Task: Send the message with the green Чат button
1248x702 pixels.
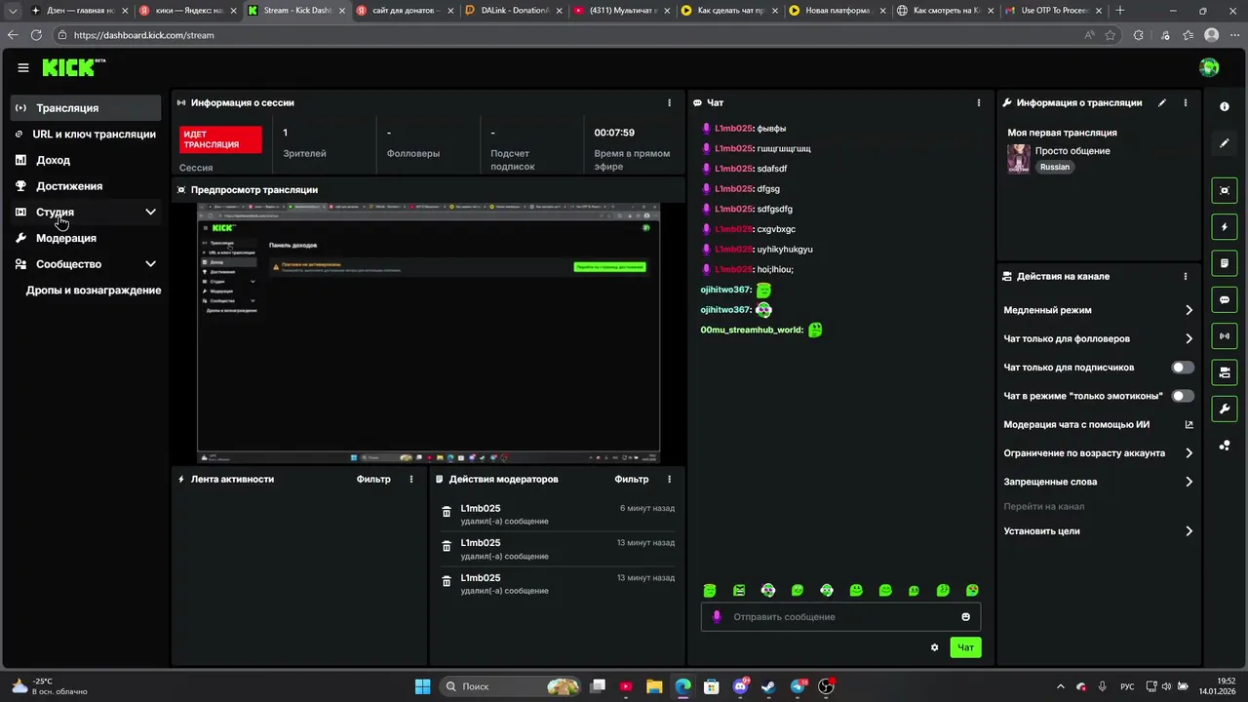Action: [x=965, y=647]
